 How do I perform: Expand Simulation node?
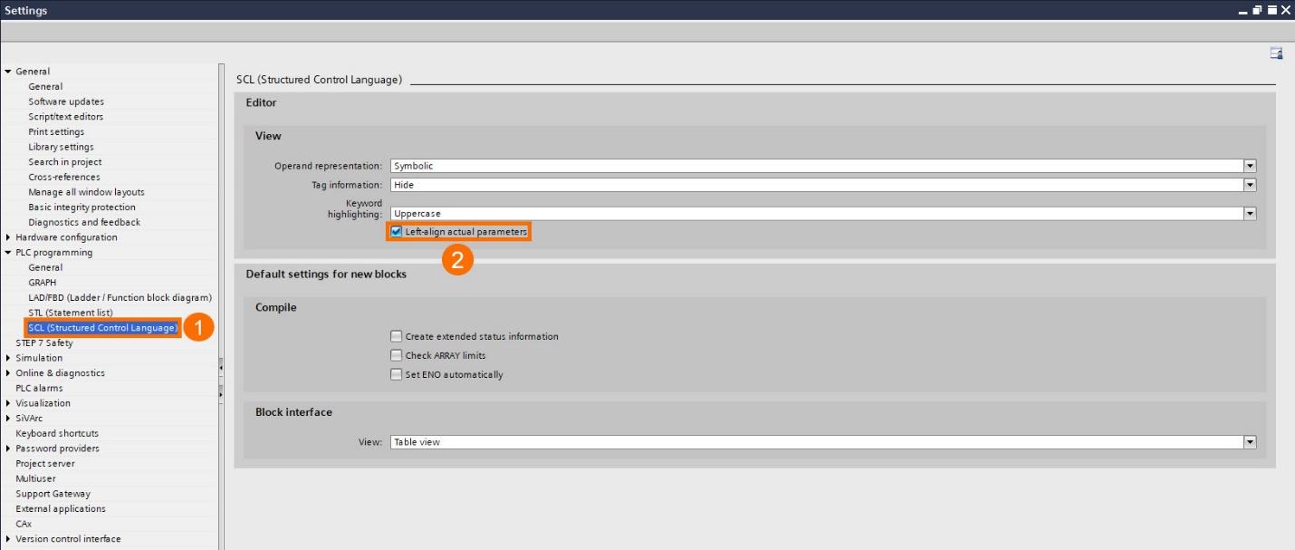8,358
